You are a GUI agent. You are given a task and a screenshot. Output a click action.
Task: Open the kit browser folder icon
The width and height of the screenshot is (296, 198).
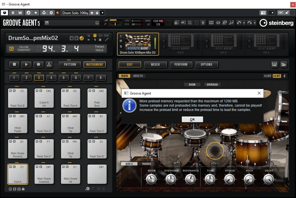[x=284, y=65]
